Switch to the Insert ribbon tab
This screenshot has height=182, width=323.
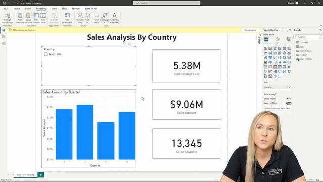(x=28, y=9)
